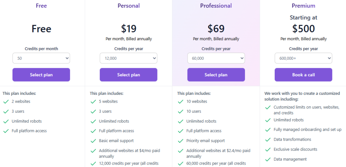Expand the Premium 600,000+ credits dropdown
The height and width of the screenshot is (167, 346).
(x=303, y=58)
